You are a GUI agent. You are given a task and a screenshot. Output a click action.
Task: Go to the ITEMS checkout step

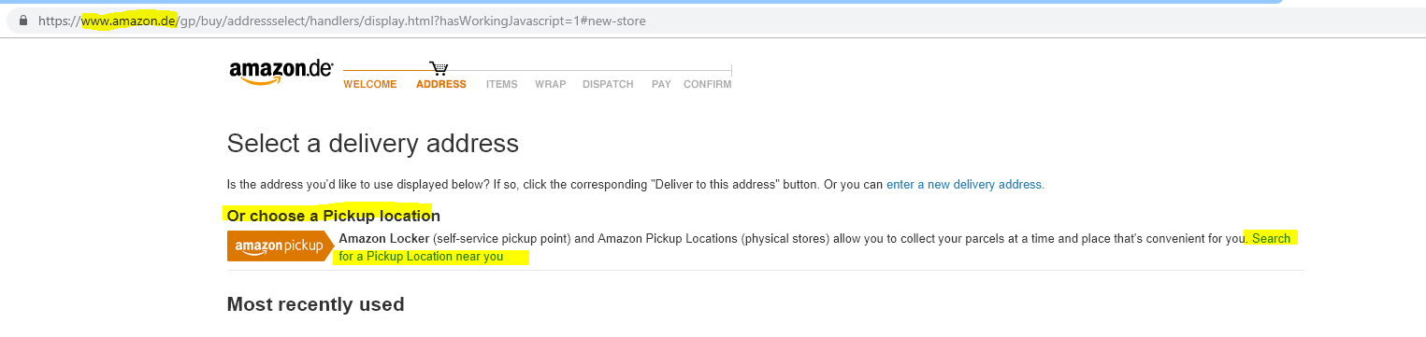tap(502, 85)
